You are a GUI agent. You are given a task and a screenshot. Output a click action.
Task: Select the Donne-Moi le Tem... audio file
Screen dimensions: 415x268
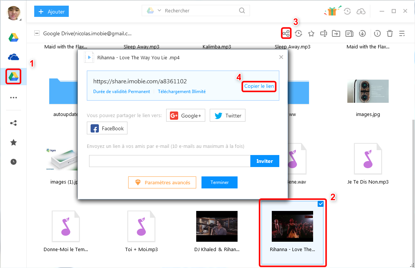pos(66,226)
